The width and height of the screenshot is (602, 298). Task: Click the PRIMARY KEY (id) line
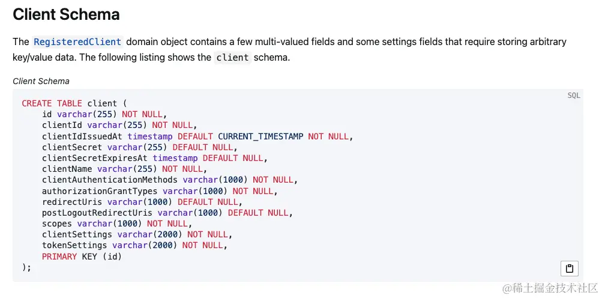click(82, 257)
